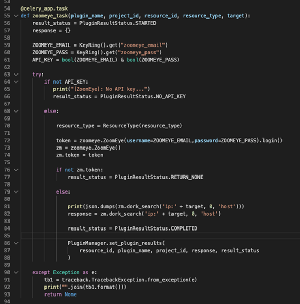Click line number 54 in gutter
The image size is (300, 304).
[x=7, y=8]
